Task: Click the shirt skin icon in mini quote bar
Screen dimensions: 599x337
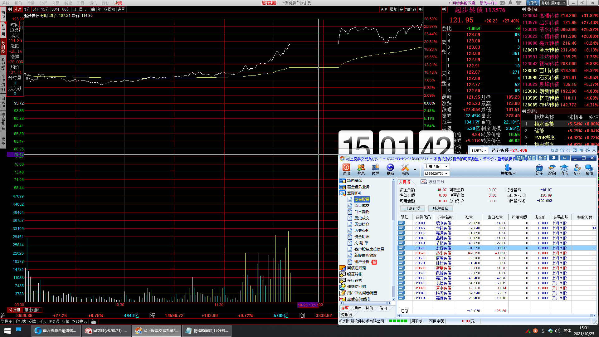Action: pos(562,150)
